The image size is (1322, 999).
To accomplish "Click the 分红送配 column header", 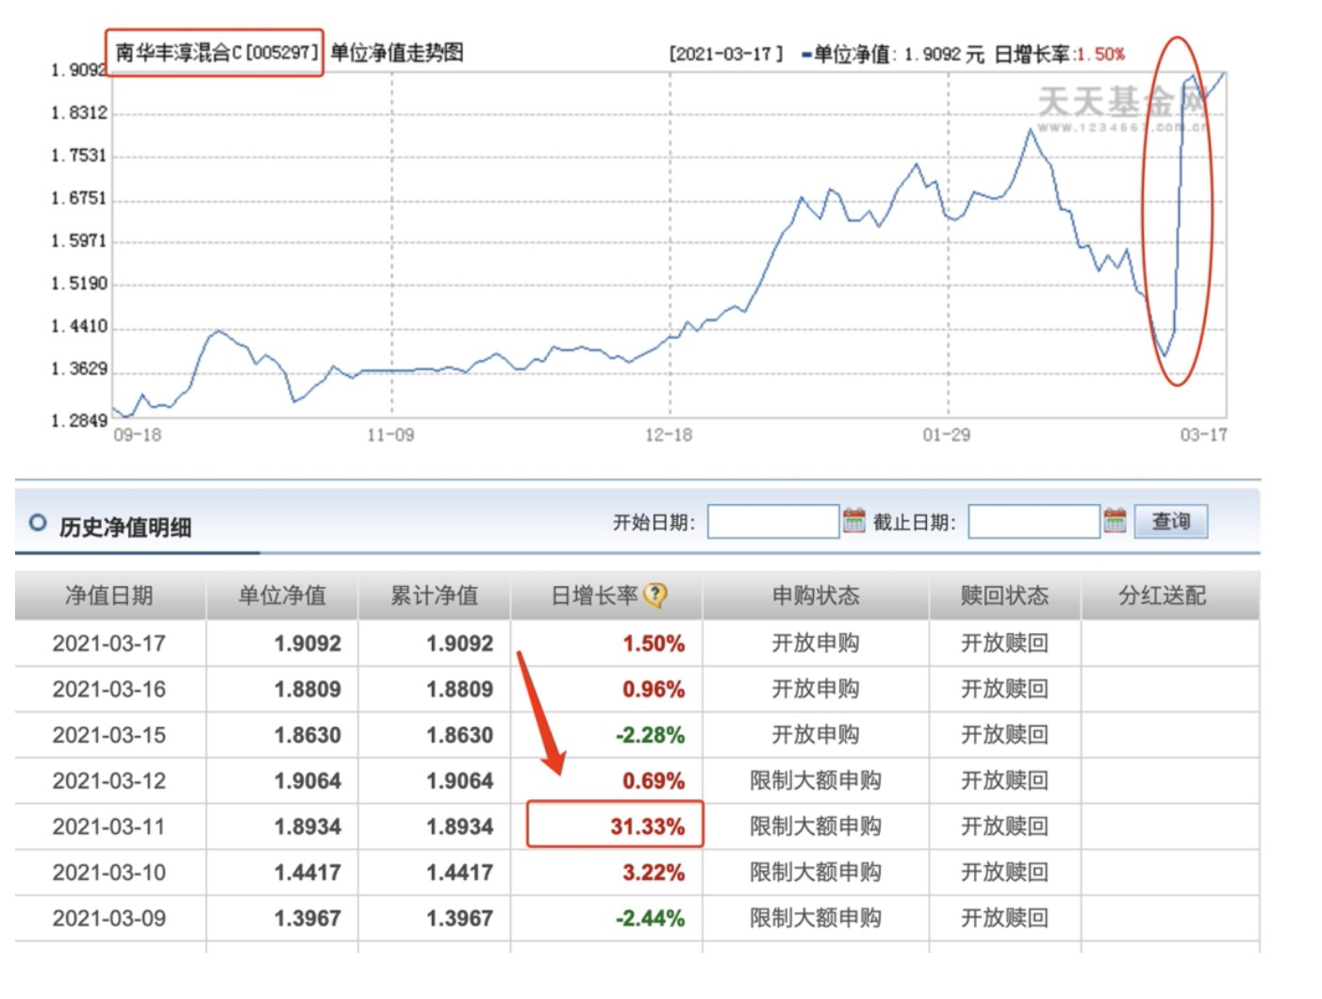I will click(1162, 596).
